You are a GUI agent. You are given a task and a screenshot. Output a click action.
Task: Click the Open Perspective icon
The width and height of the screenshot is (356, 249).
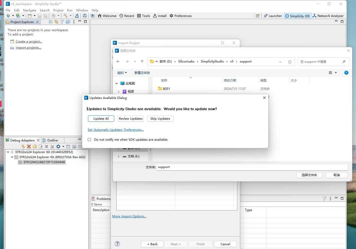pyautogui.click(x=258, y=16)
